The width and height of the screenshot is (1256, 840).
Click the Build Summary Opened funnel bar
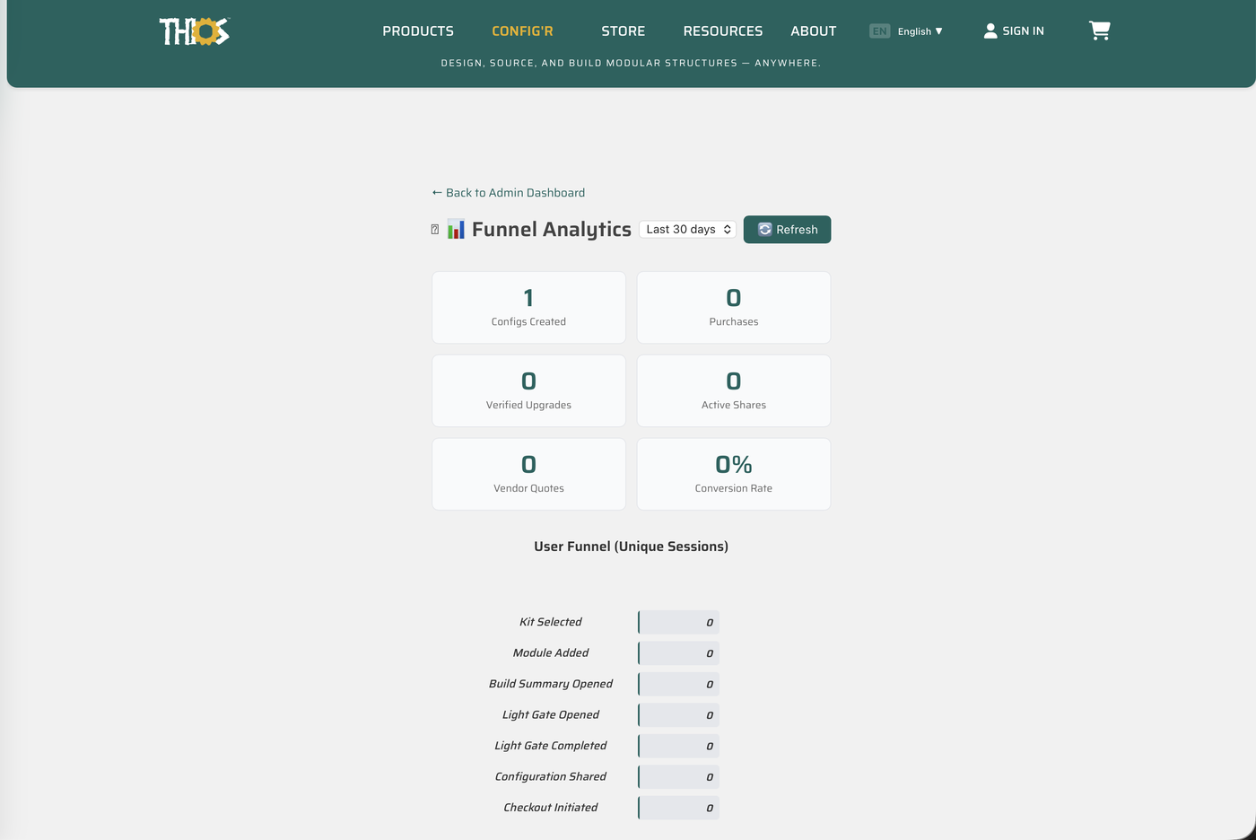tap(678, 684)
